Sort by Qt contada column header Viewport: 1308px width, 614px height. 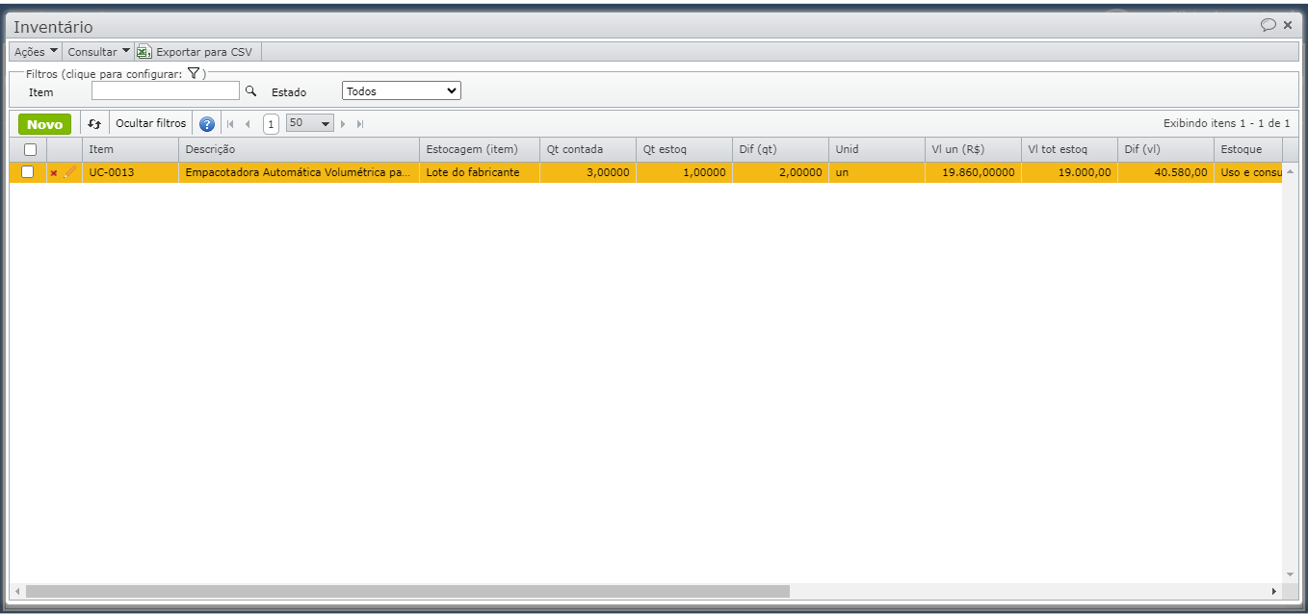click(588, 149)
